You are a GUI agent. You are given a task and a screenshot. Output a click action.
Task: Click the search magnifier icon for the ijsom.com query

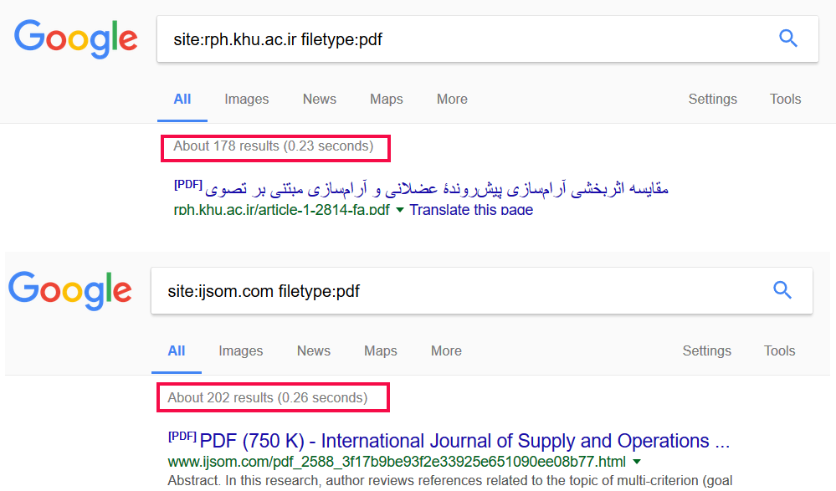(782, 290)
